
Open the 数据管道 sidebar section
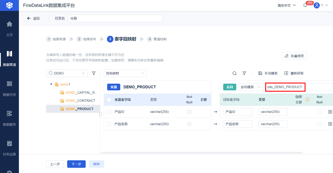[x=9, y=58]
